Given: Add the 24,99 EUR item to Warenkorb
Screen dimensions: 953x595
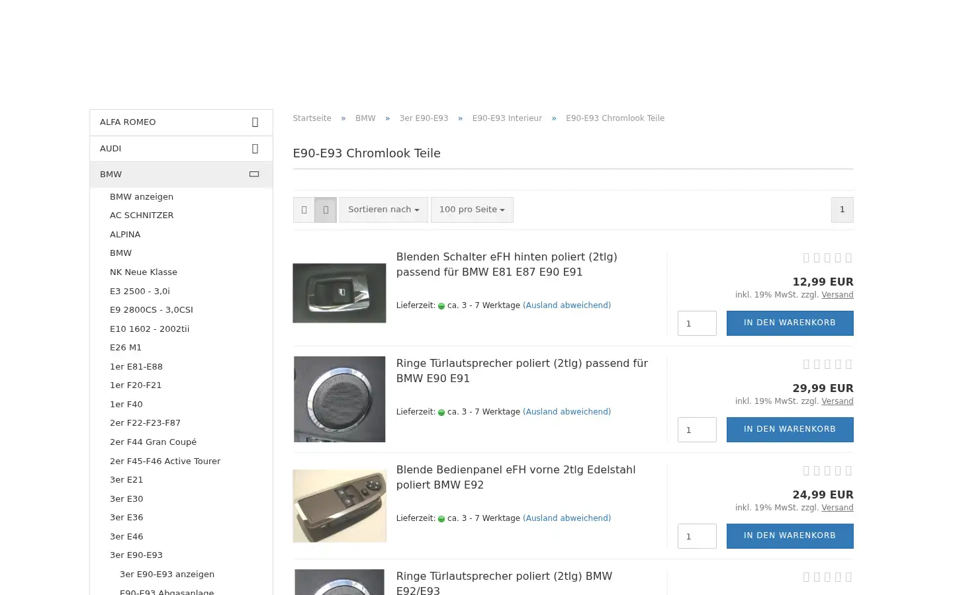Looking at the screenshot, I should point(790,536).
